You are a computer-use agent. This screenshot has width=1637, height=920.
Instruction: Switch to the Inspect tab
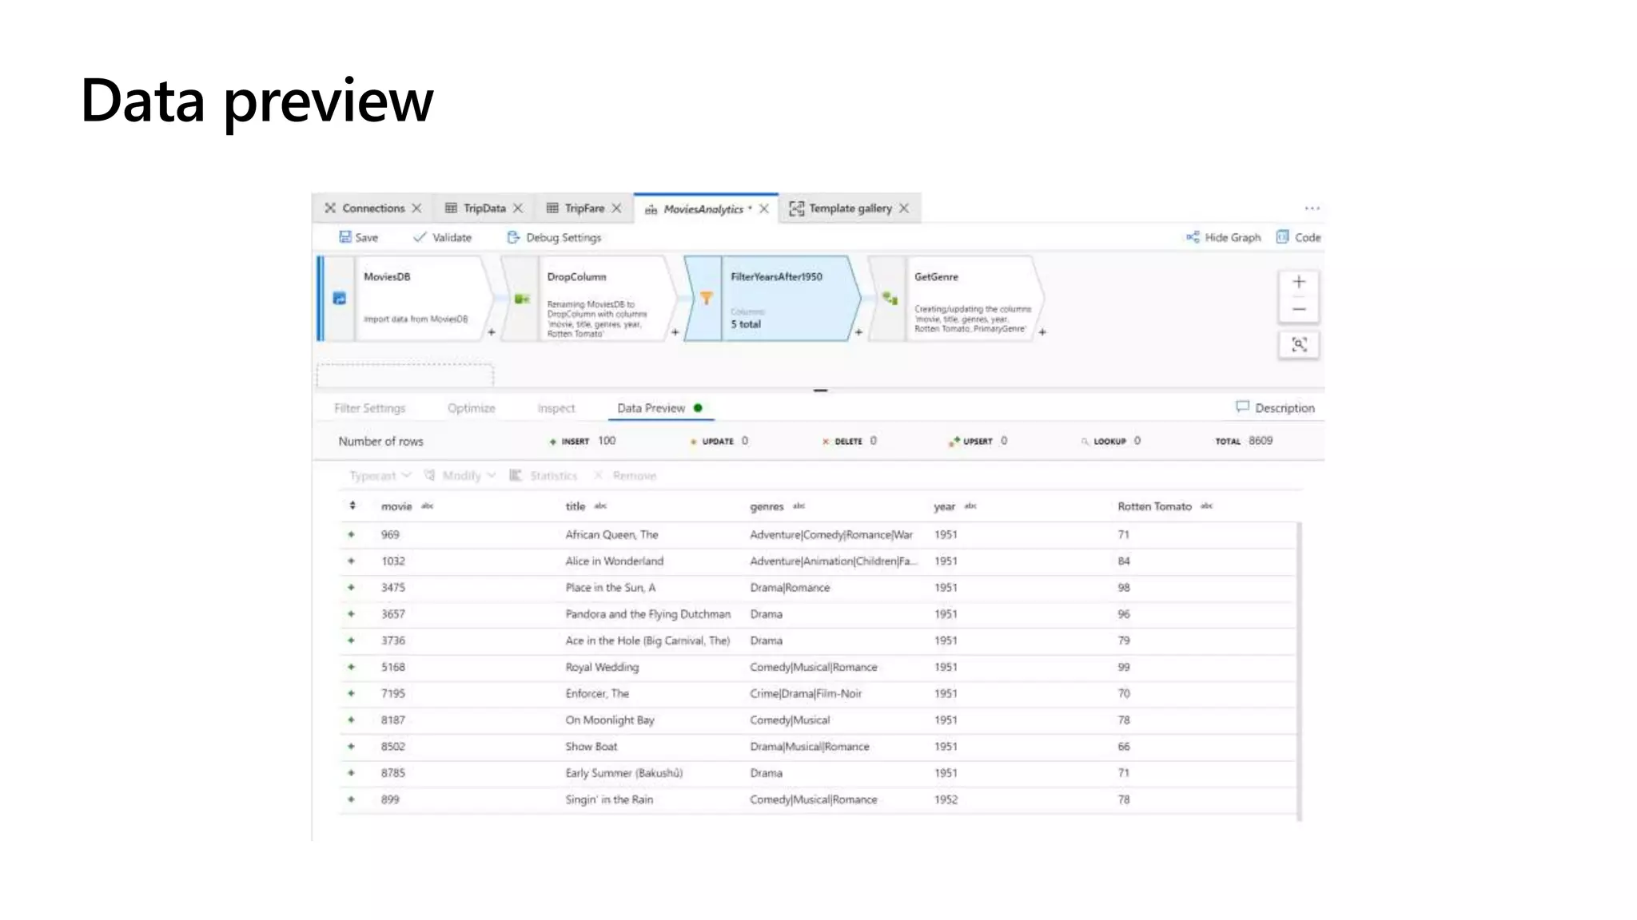click(x=556, y=408)
